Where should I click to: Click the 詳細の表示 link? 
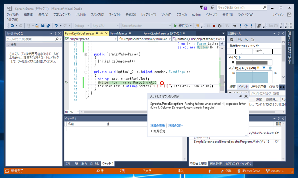(157, 126)
